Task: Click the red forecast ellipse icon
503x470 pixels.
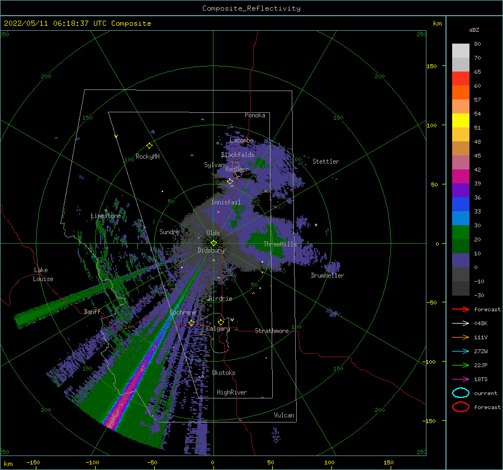Action: pos(461,407)
